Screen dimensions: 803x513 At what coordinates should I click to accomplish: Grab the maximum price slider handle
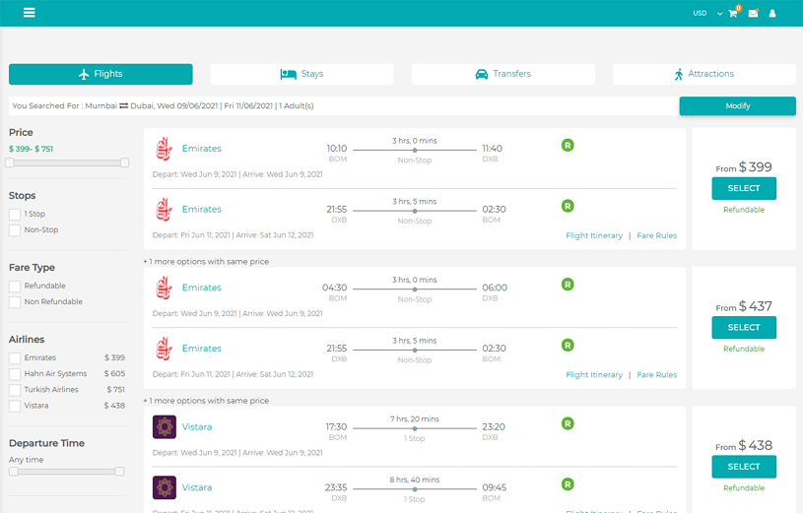(x=124, y=162)
